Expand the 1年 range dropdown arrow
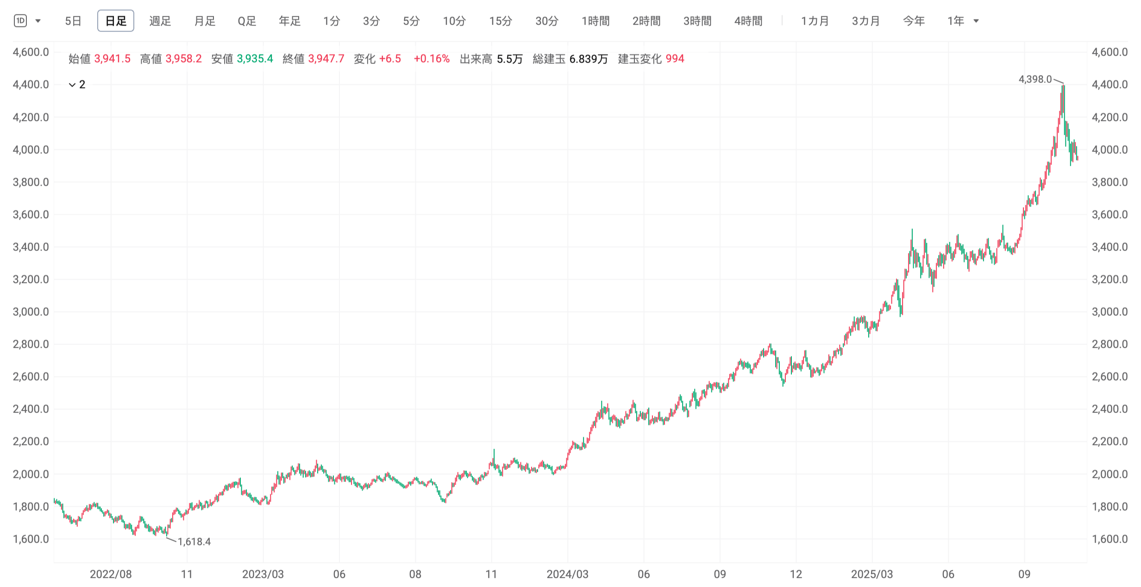Image resolution: width=1141 pixels, height=587 pixels. pyautogui.click(x=976, y=21)
